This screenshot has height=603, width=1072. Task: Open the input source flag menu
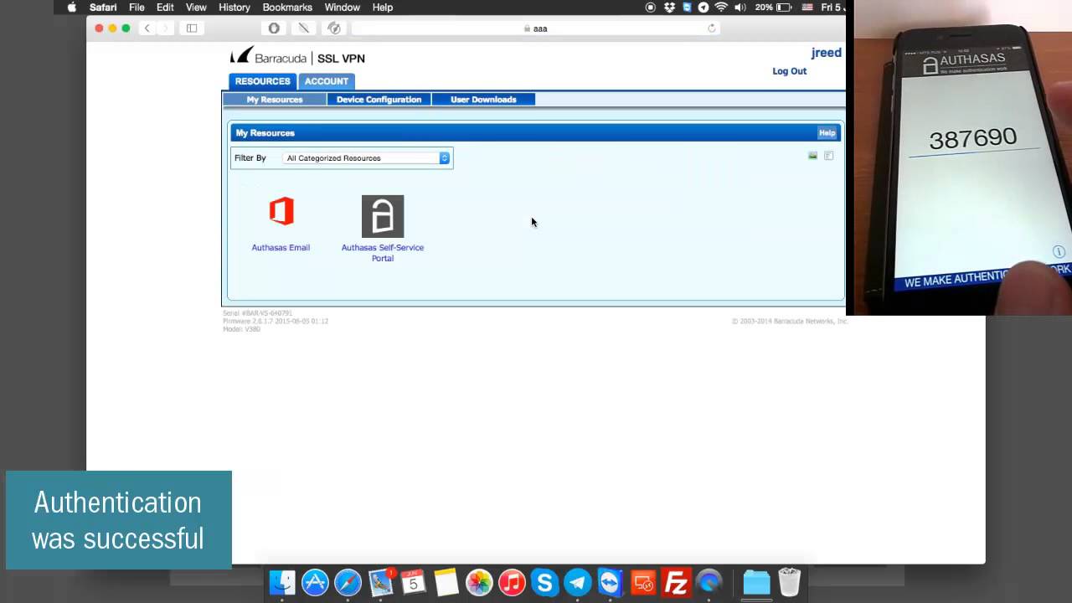(x=807, y=8)
